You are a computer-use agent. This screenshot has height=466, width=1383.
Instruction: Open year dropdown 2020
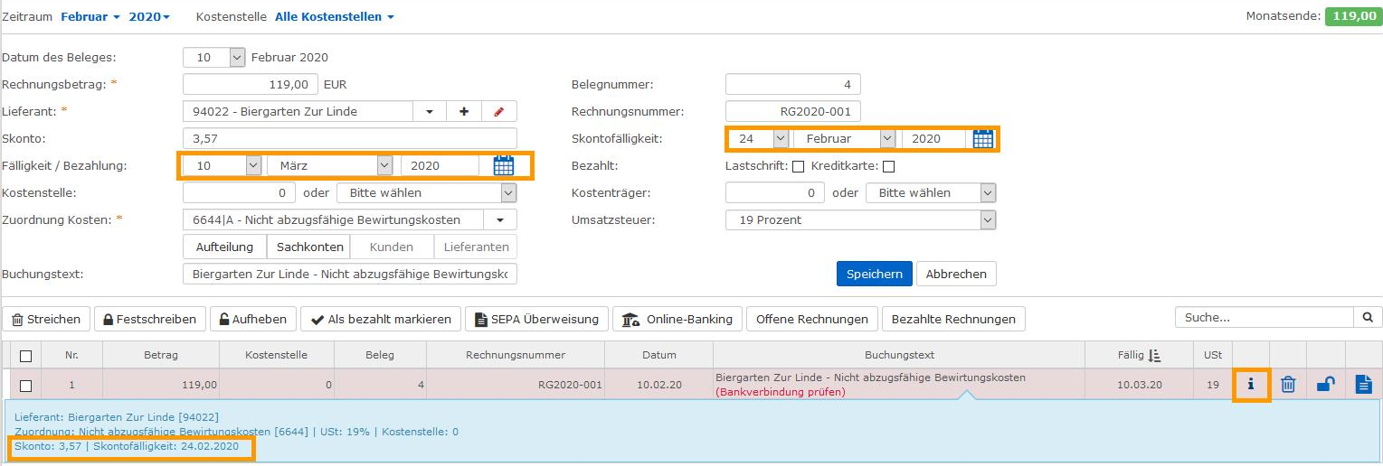tap(149, 17)
